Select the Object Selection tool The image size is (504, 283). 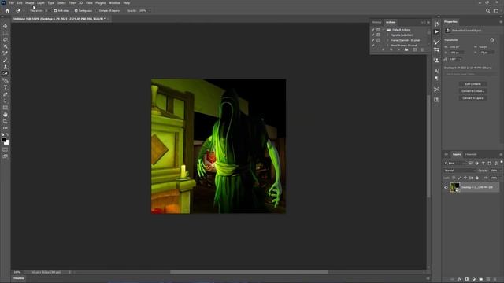6,46
